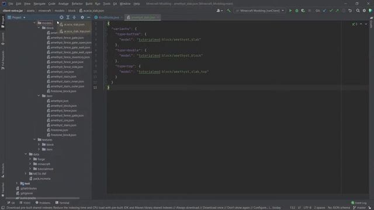Screen dimensions: 374x210
Task: Click the user account icon in toolbar
Action: 219,10
